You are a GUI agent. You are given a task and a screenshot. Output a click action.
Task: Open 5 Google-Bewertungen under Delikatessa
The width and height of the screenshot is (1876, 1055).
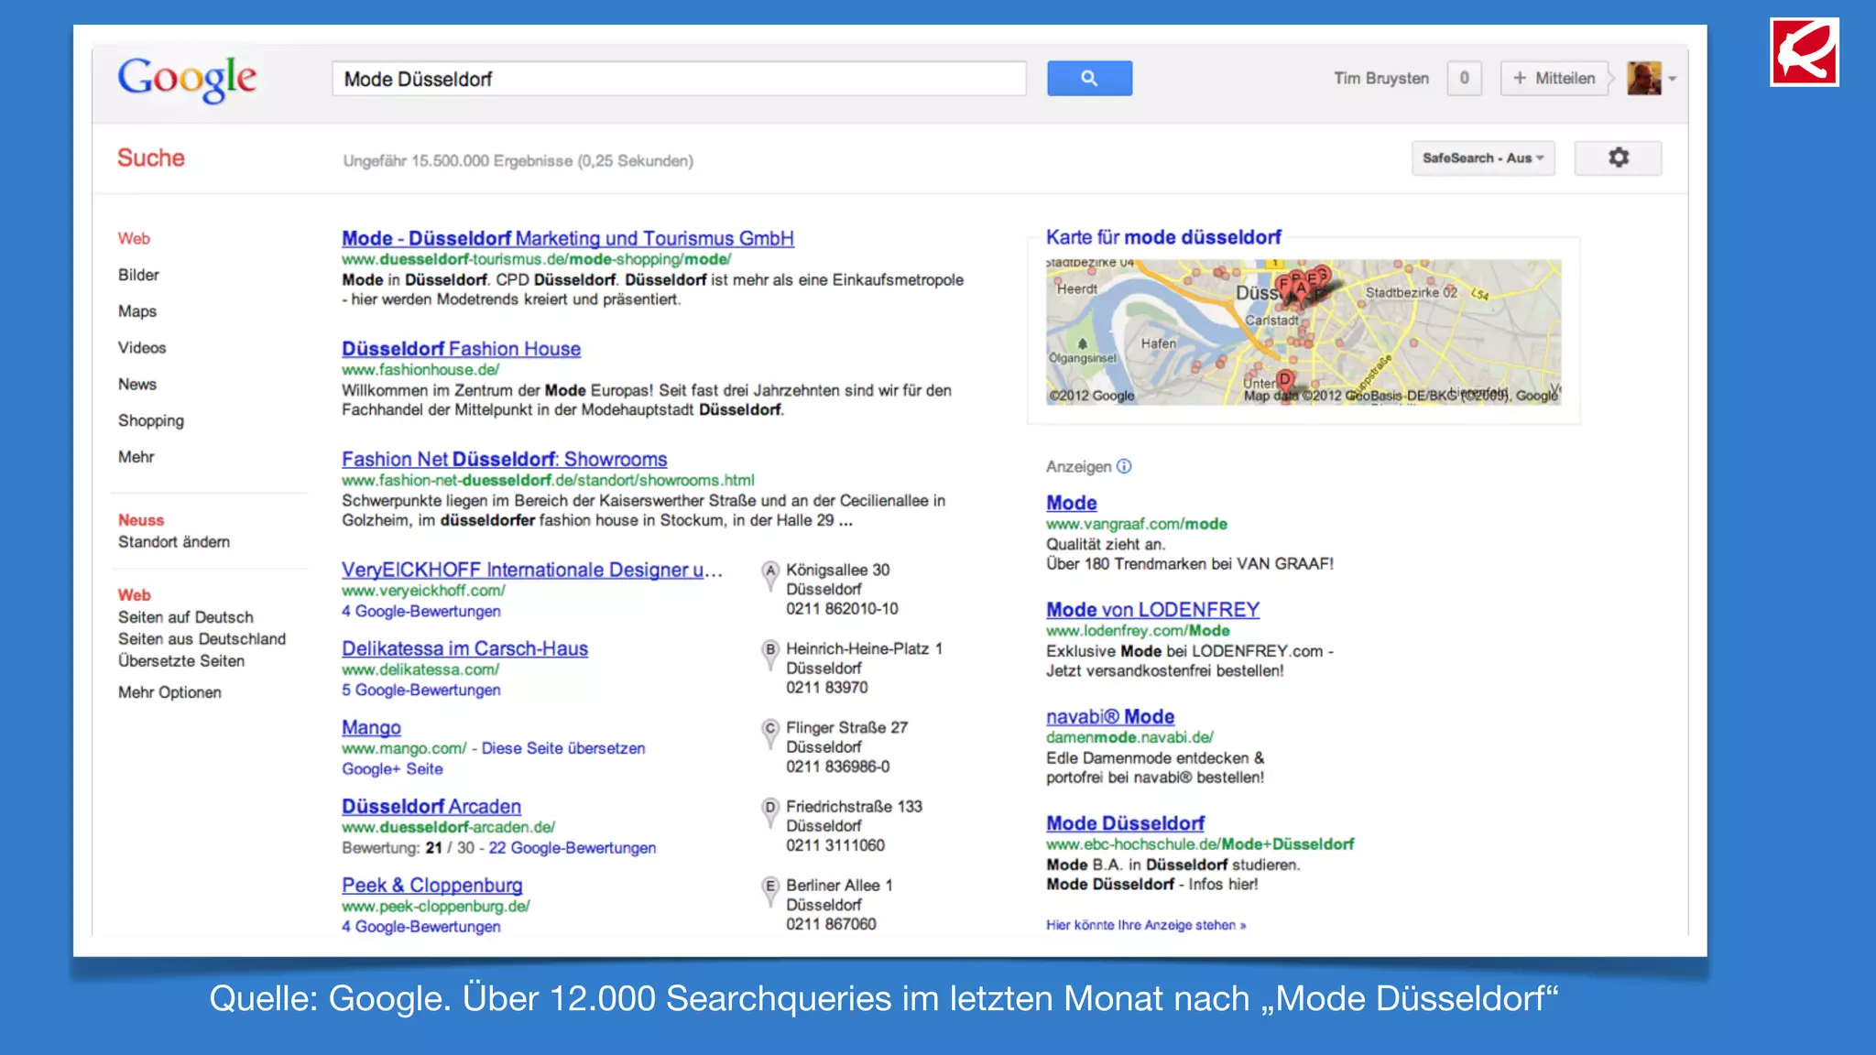421,691
